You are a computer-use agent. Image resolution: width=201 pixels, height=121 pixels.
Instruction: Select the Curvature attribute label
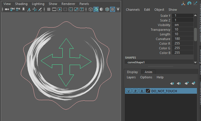(x=163, y=39)
